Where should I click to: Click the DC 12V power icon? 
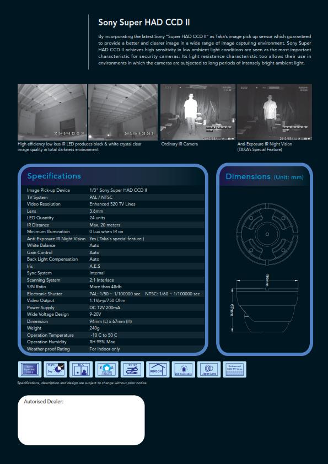[132, 369]
